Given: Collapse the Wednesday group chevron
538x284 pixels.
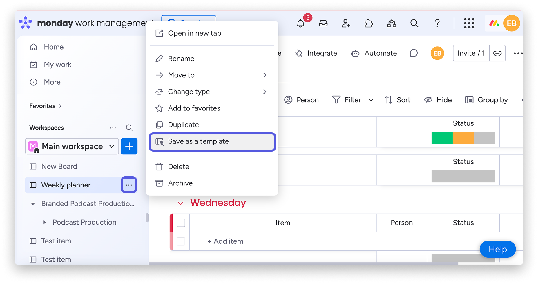Looking at the screenshot, I should pos(180,203).
